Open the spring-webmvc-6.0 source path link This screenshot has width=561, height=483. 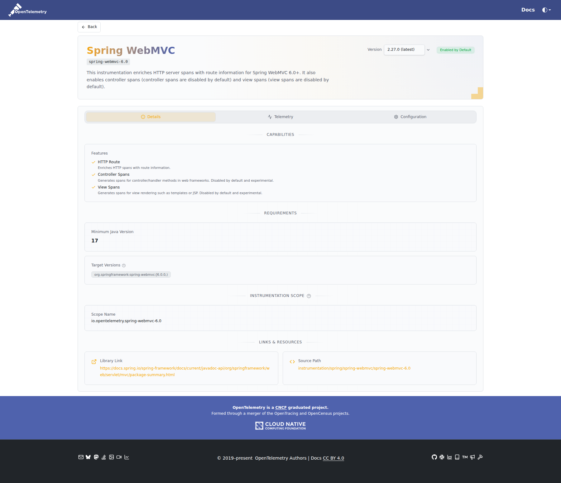click(x=354, y=368)
